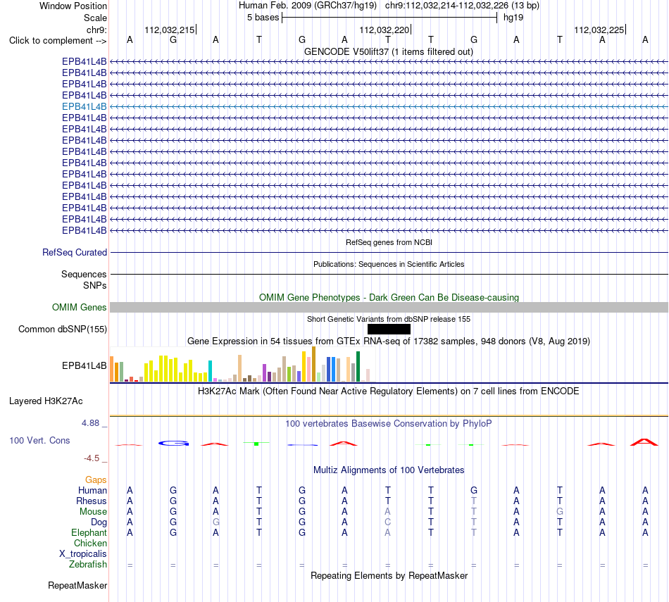Click the orange 'Gaps' label

click(96, 480)
